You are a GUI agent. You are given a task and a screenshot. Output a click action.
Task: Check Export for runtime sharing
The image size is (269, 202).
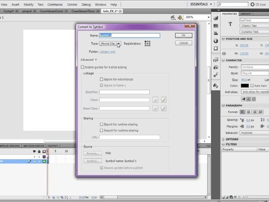[x=101, y=124]
